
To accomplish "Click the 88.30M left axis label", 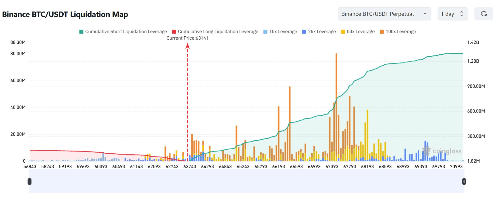I will (x=18, y=42).
